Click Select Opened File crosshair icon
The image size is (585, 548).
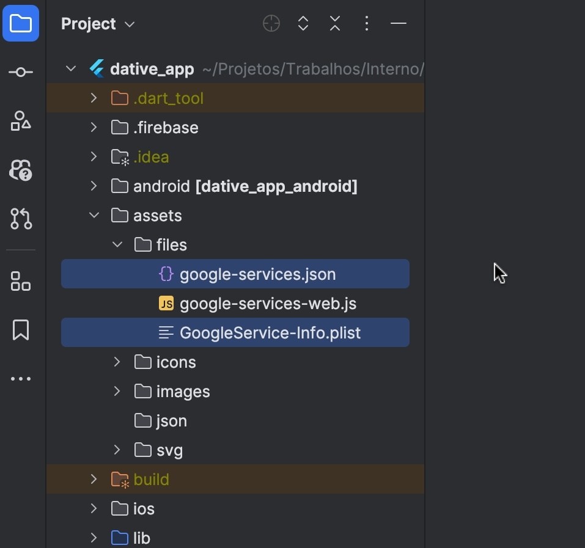click(x=271, y=24)
